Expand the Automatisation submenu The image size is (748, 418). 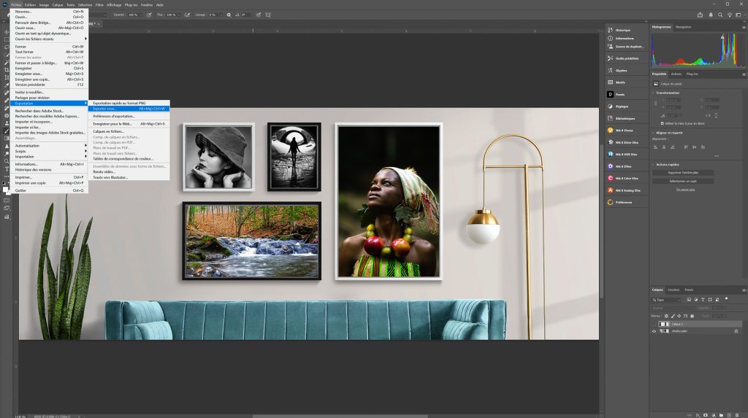click(50, 146)
